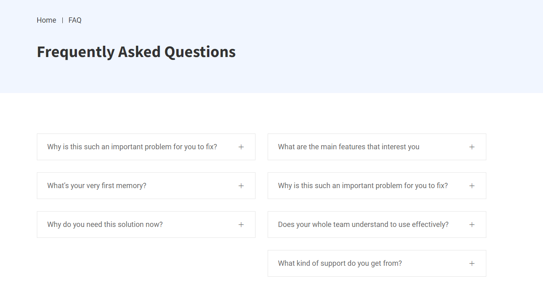This screenshot has height=303, width=543.
Task: Click the FAQ breadcrumb link
Action: click(75, 20)
